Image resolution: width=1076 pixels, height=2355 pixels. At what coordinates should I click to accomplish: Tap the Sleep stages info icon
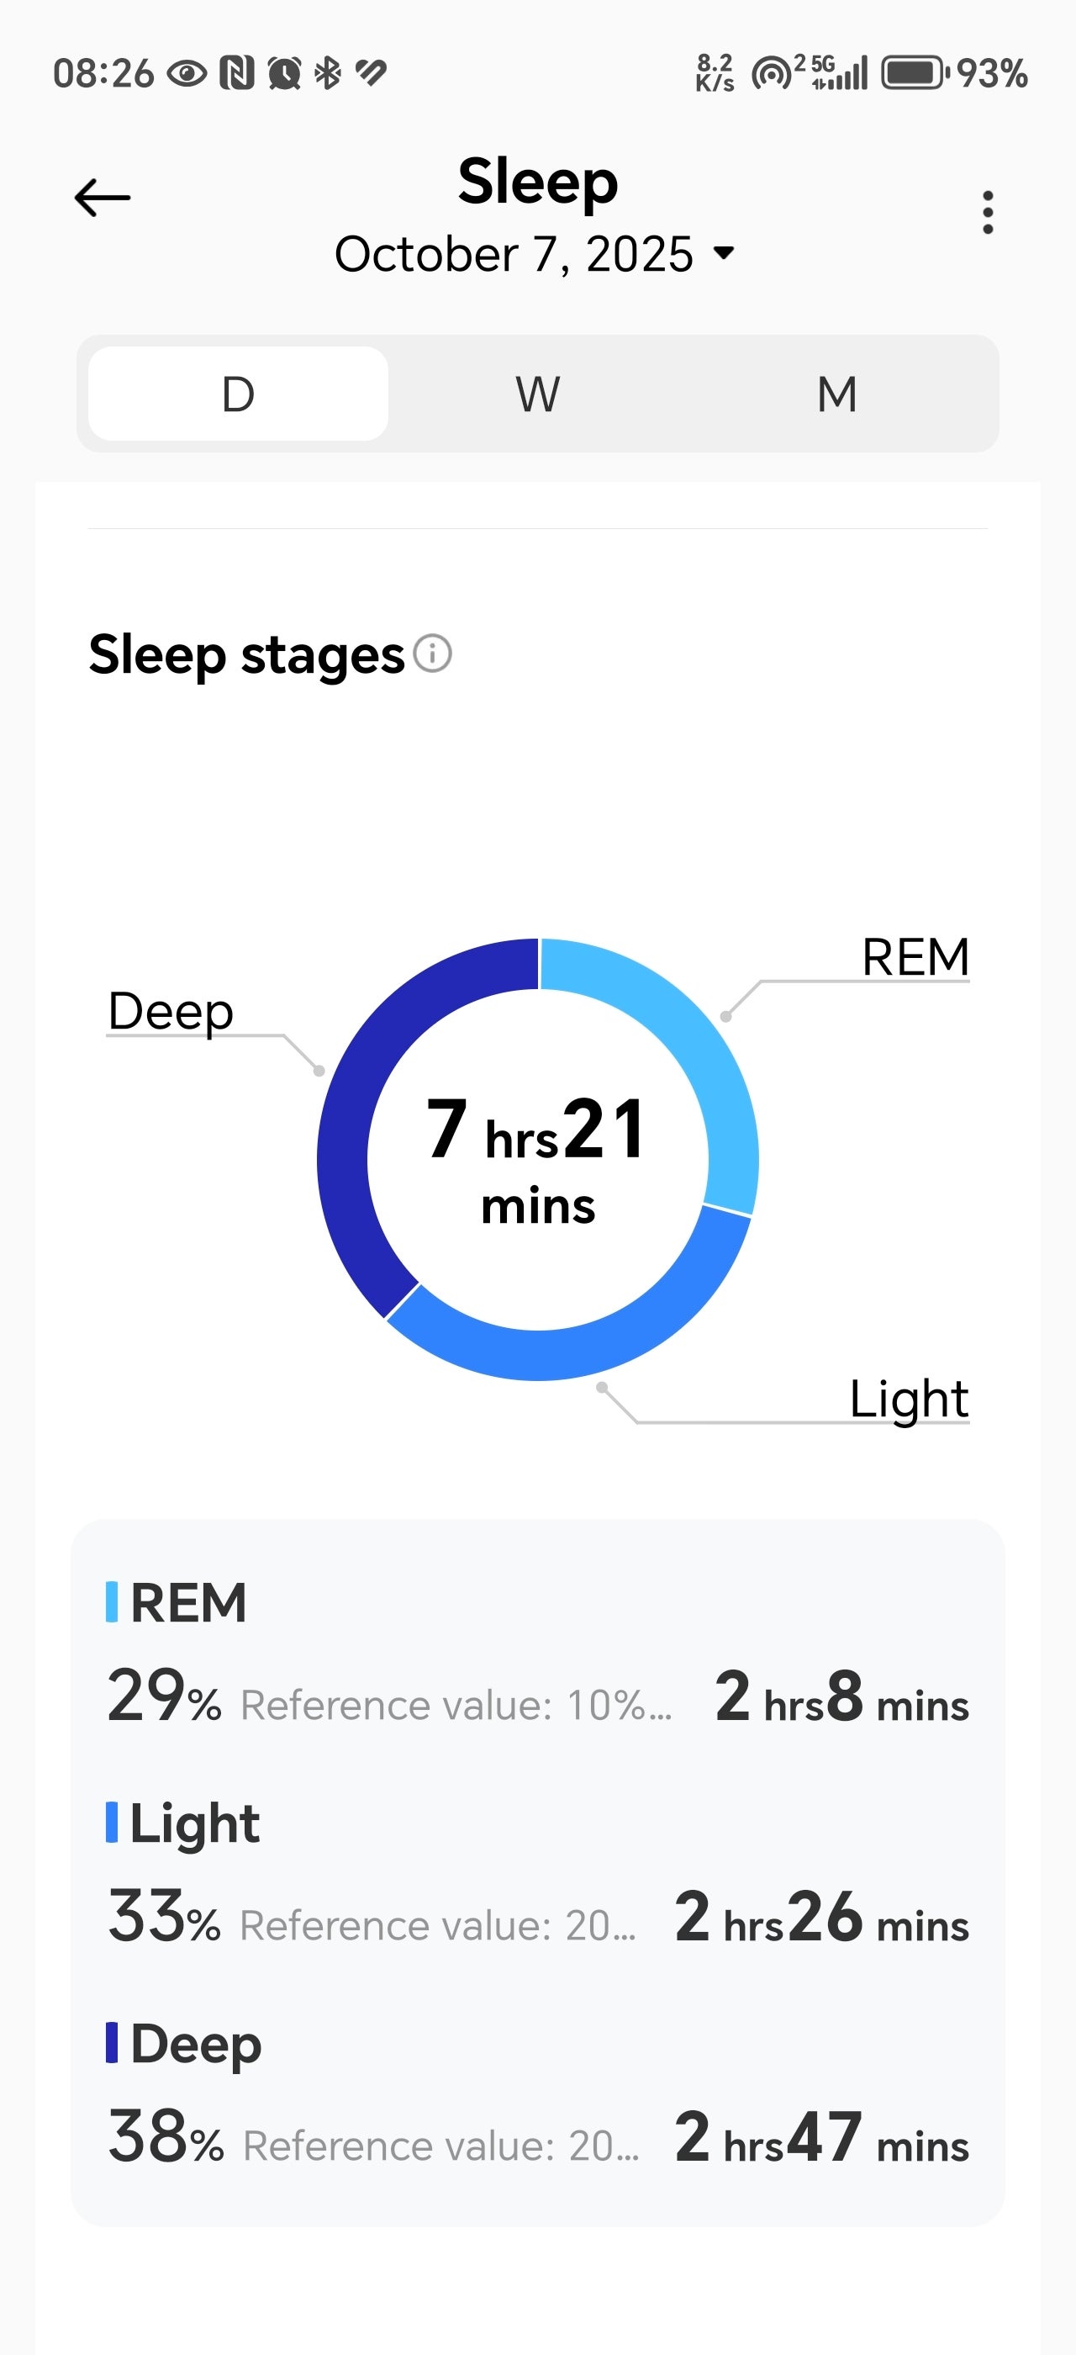point(432,654)
